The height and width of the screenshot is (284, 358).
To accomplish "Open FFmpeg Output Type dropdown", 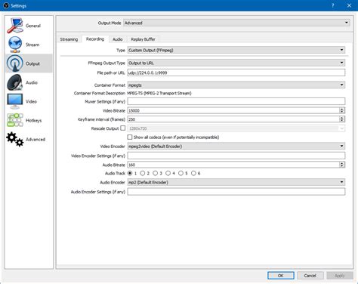I will [x=236, y=63].
